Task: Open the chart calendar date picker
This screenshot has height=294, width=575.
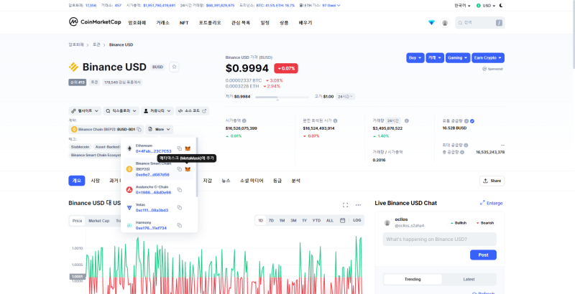Action: tap(343, 221)
